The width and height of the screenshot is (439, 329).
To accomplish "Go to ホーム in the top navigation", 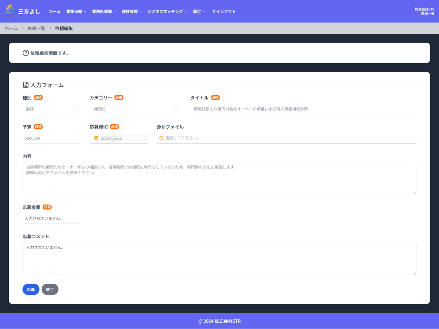I will pos(55,11).
